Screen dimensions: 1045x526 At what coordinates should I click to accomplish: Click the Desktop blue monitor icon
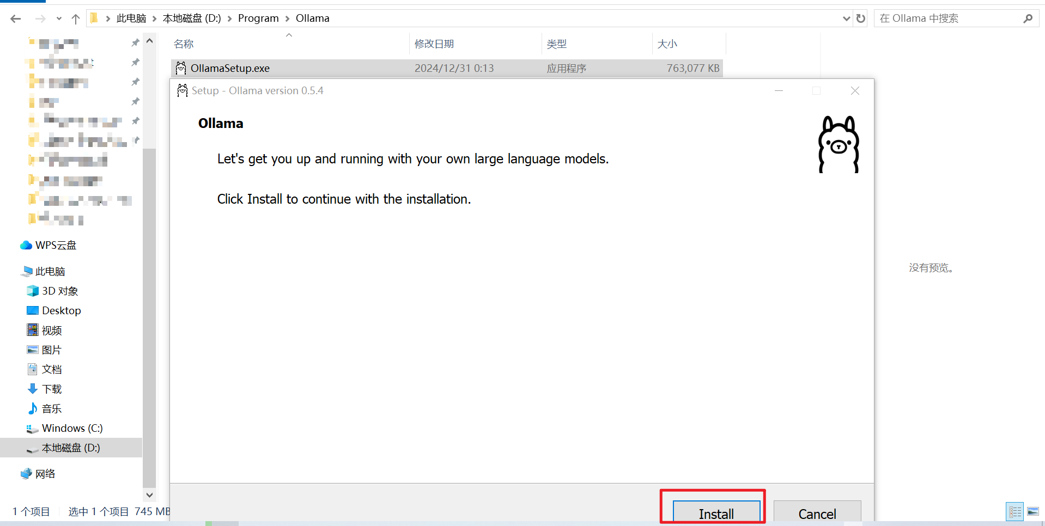tap(33, 310)
